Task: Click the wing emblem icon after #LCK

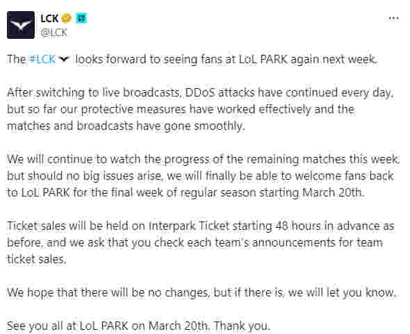Action: click(x=64, y=59)
